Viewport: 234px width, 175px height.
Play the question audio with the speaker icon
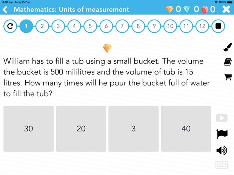(x=222, y=150)
